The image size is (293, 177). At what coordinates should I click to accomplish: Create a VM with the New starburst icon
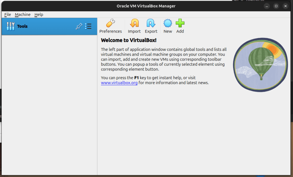[x=168, y=23]
